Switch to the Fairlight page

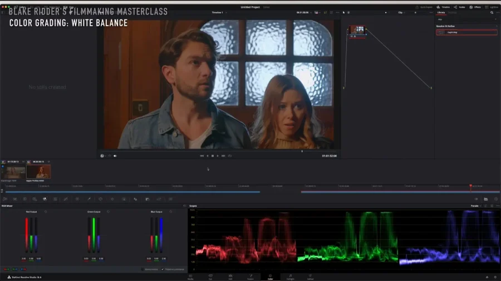pos(290,277)
